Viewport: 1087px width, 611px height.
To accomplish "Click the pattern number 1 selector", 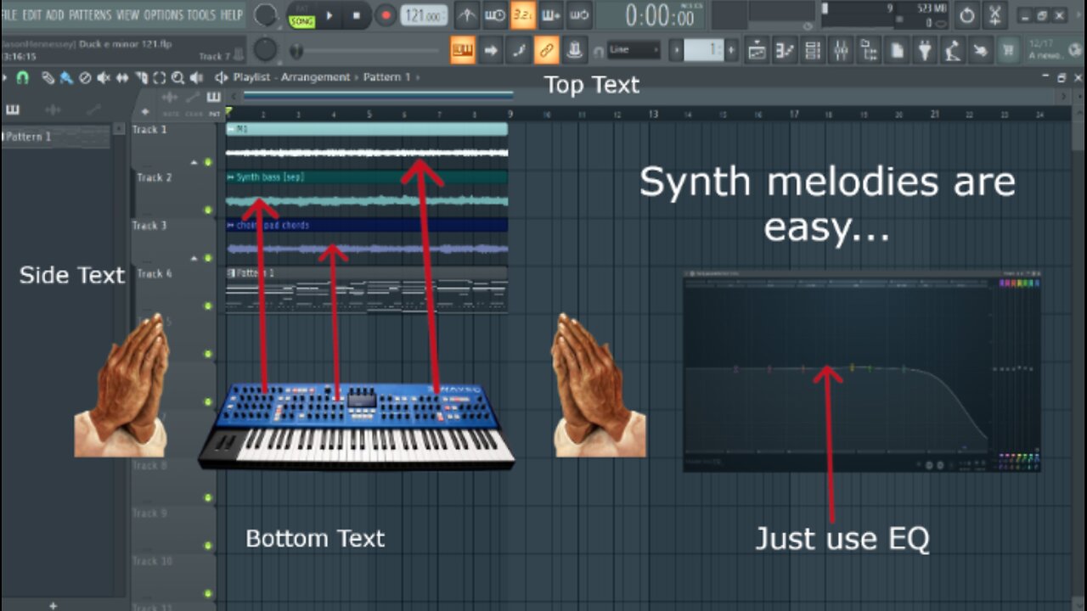I will click(x=704, y=51).
